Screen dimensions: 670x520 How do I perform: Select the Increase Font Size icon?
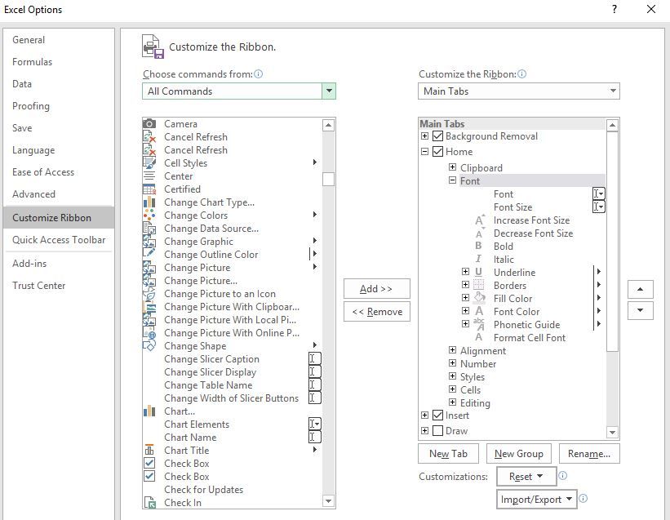click(x=480, y=220)
